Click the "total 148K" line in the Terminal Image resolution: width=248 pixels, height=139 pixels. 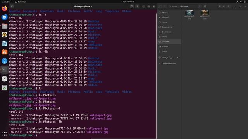click(17, 125)
